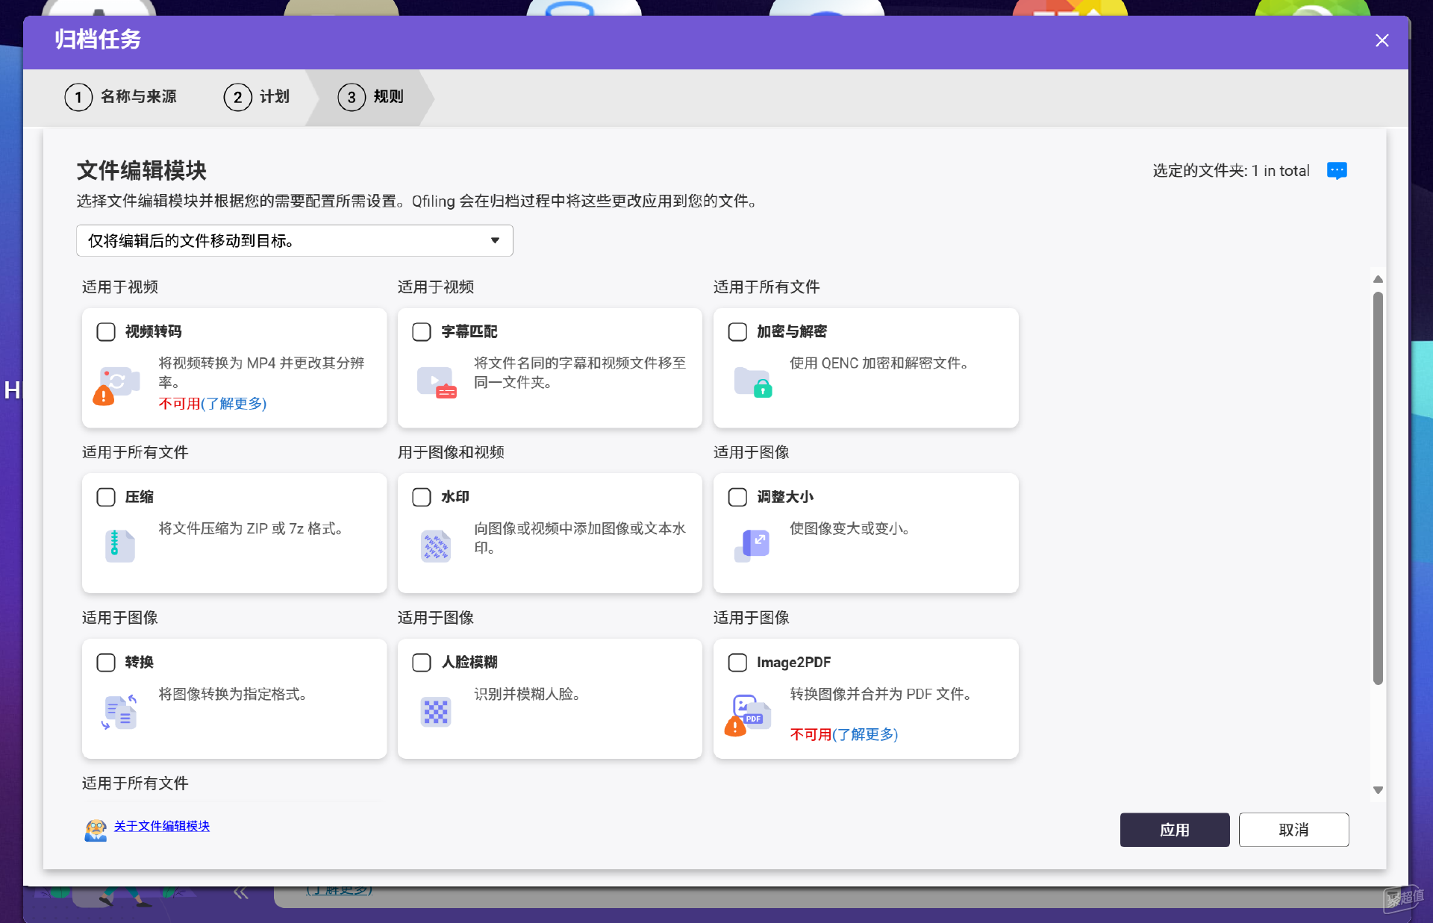
Task: Click the face blur mosaic icon
Action: [x=436, y=712]
